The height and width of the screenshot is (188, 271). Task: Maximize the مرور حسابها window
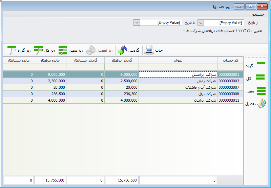pyautogui.click(x=250, y=6)
